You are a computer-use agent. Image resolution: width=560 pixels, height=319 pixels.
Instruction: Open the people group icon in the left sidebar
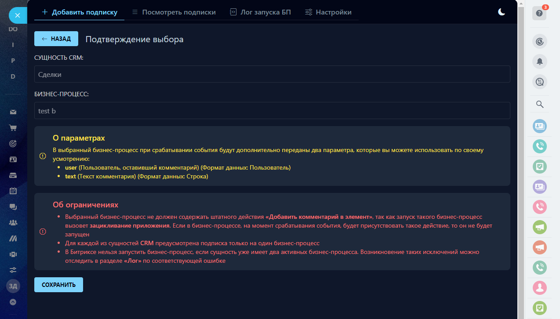[x=13, y=222]
